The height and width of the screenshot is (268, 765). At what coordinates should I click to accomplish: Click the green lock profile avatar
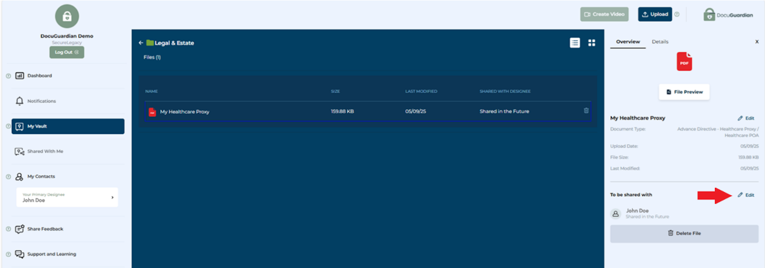67,17
